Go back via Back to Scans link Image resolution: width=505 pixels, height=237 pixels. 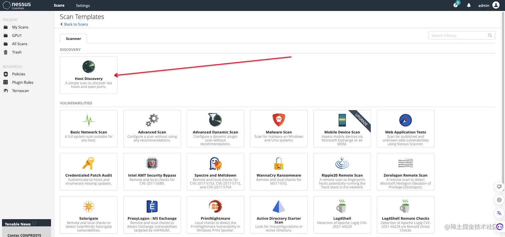(x=74, y=24)
